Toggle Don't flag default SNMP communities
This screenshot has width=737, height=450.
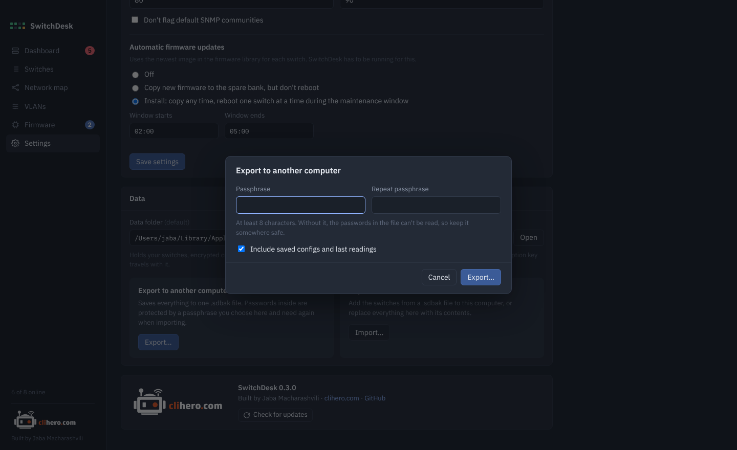[x=135, y=20]
